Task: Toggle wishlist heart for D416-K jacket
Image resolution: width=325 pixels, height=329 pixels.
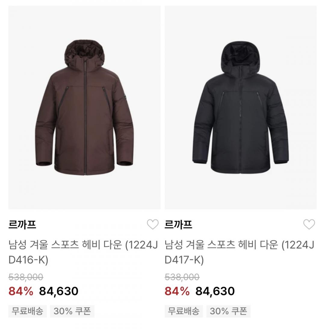Action: (x=153, y=224)
